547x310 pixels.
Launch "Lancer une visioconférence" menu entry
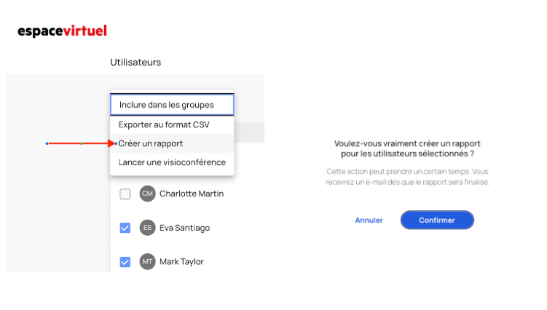point(172,162)
